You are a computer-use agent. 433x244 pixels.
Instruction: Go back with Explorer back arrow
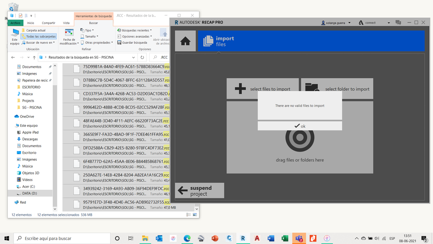point(13,57)
